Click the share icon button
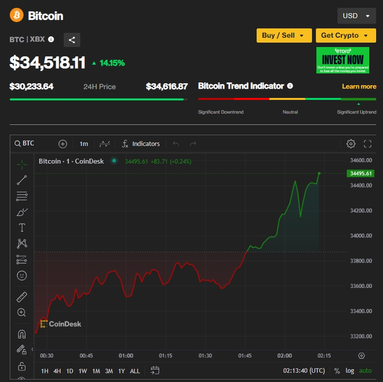 (72, 40)
